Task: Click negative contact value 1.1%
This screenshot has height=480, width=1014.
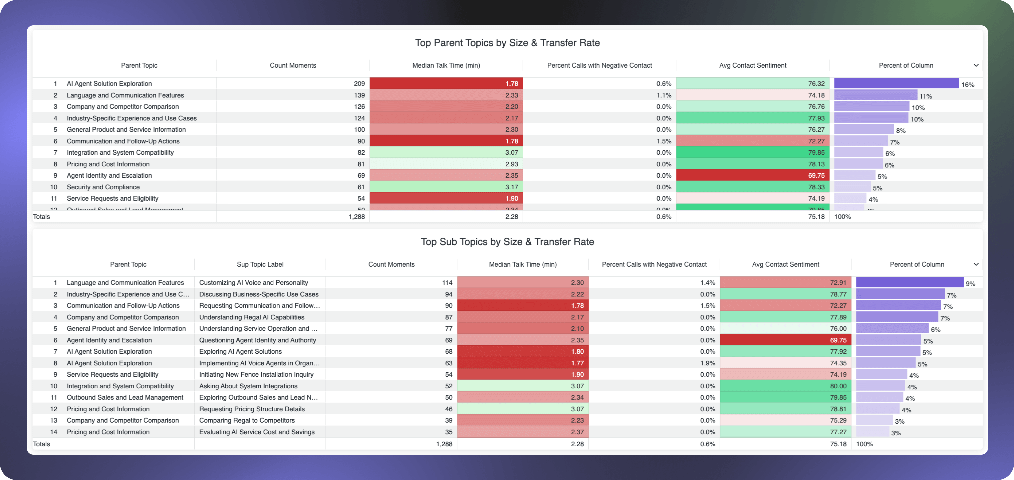Action: click(x=664, y=95)
